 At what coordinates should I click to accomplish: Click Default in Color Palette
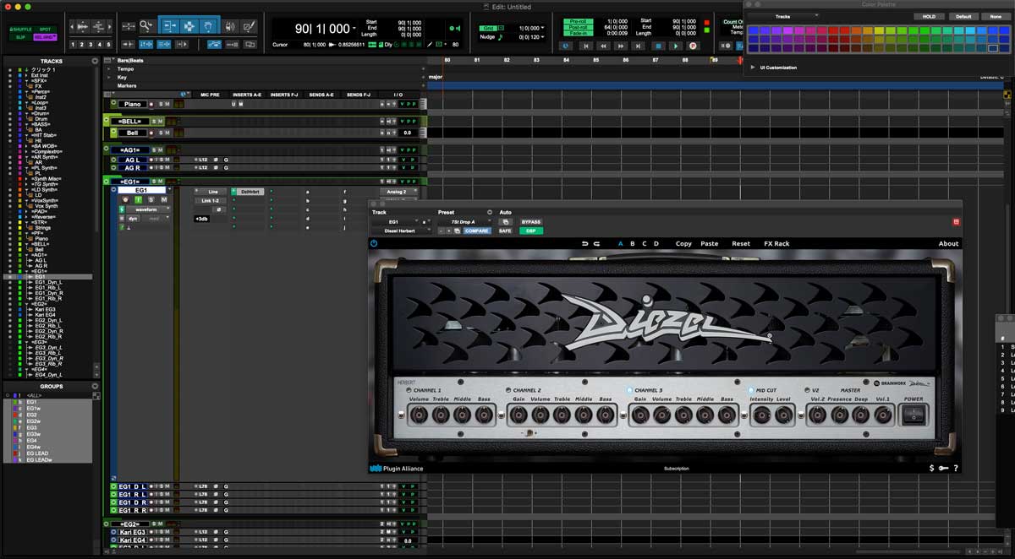pyautogui.click(x=963, y=17)
